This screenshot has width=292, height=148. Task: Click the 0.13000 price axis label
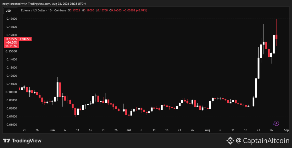(11, 68)
